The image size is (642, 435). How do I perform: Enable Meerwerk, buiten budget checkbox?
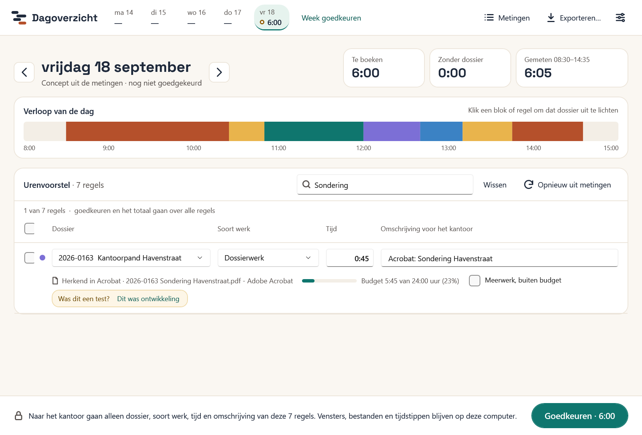[475, 281]
